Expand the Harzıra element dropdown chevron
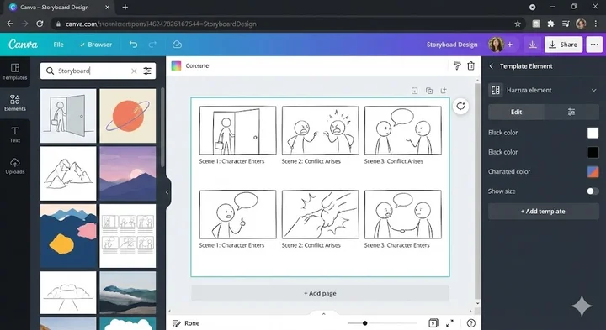This screenshot has height=330, width=606. pyautogui.click(x=593, y=90)
